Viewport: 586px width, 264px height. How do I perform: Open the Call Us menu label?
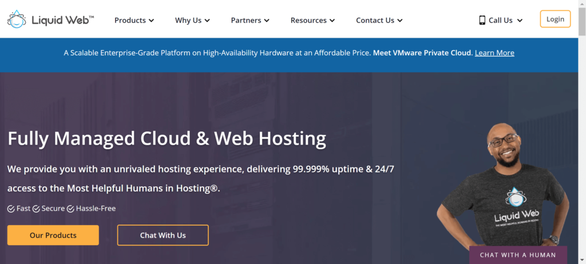500,21
